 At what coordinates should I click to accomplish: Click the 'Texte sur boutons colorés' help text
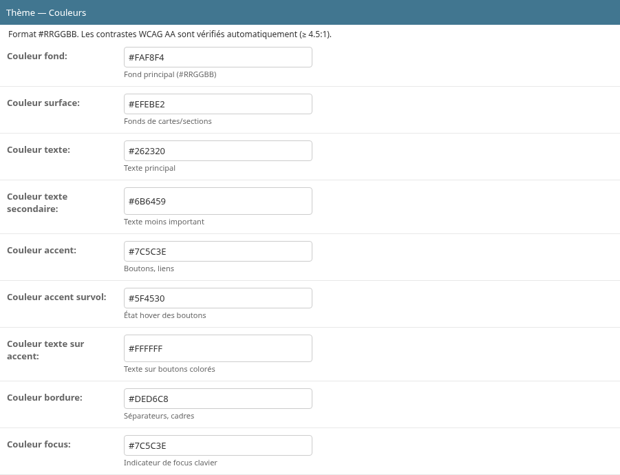[170, 369]
